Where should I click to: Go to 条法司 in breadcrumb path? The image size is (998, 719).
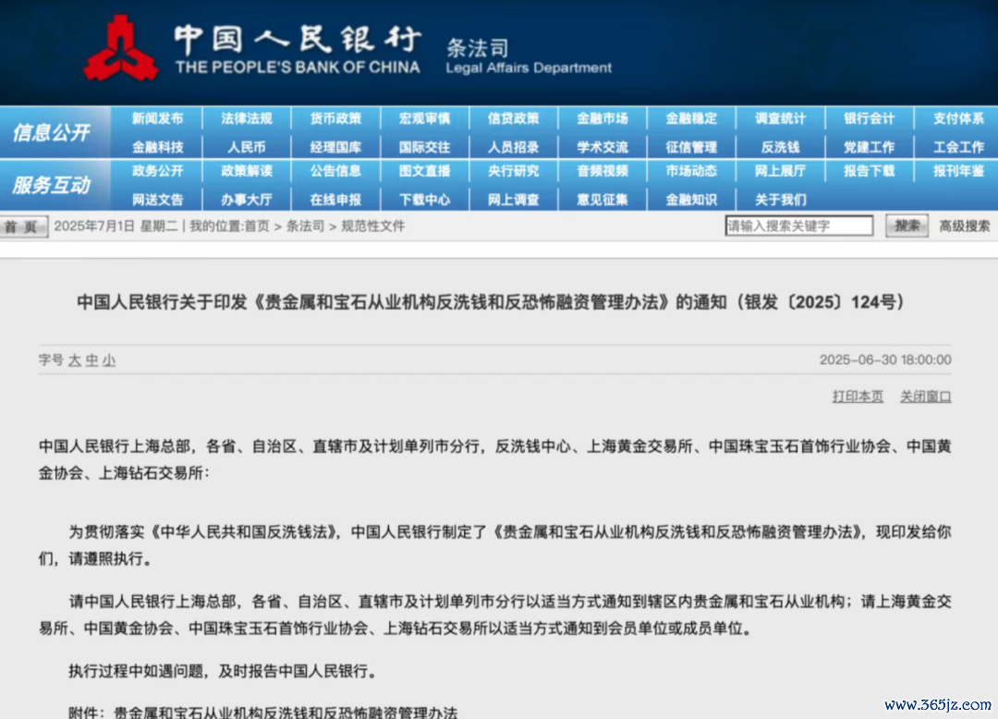pos(305,226)
